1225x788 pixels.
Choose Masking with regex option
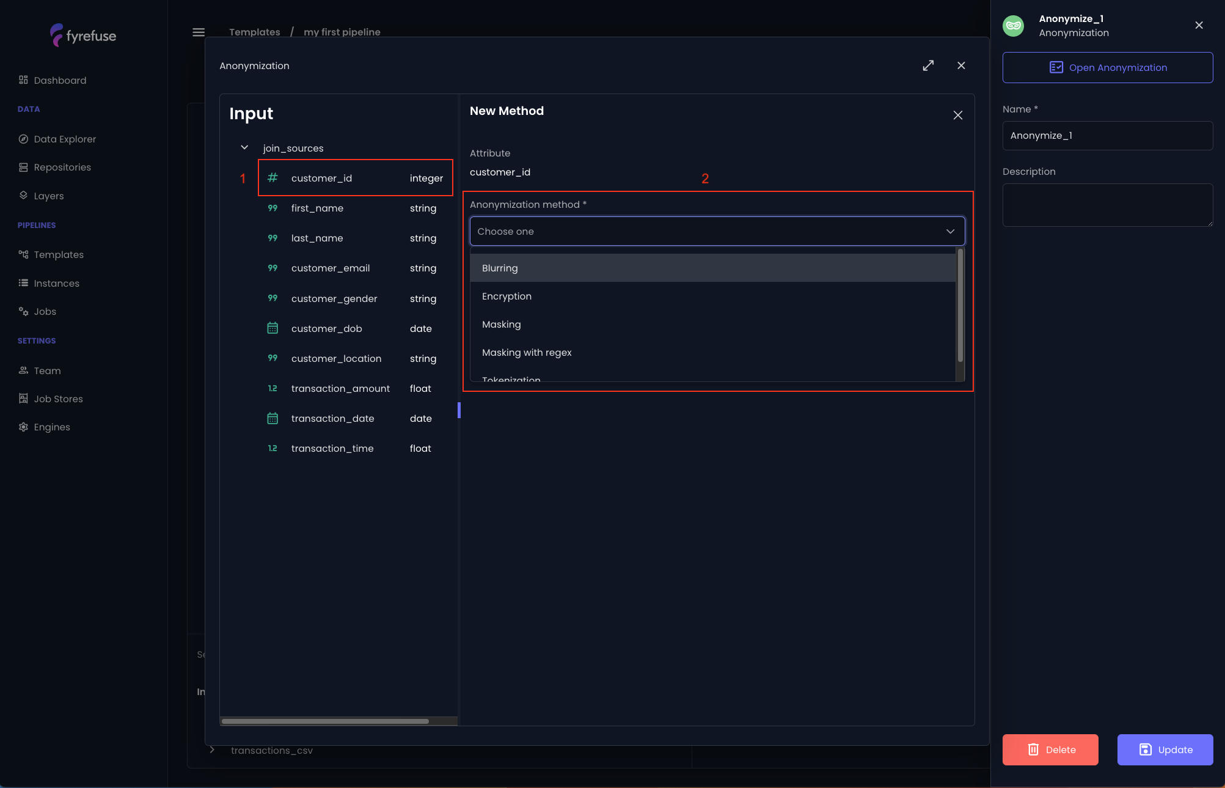click(712, 352)
